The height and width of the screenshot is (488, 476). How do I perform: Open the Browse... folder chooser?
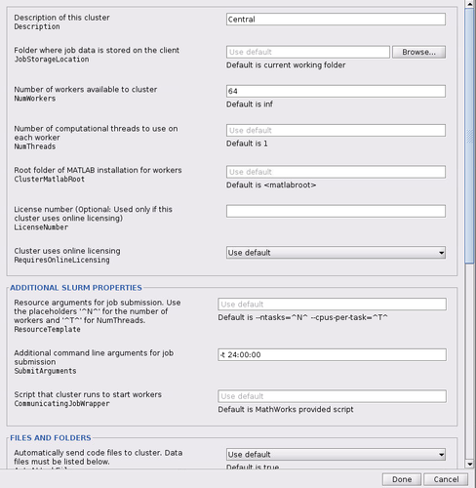(x=418, y=52)
